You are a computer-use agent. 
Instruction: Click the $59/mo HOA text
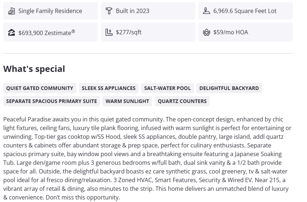(x=231, y=32)
